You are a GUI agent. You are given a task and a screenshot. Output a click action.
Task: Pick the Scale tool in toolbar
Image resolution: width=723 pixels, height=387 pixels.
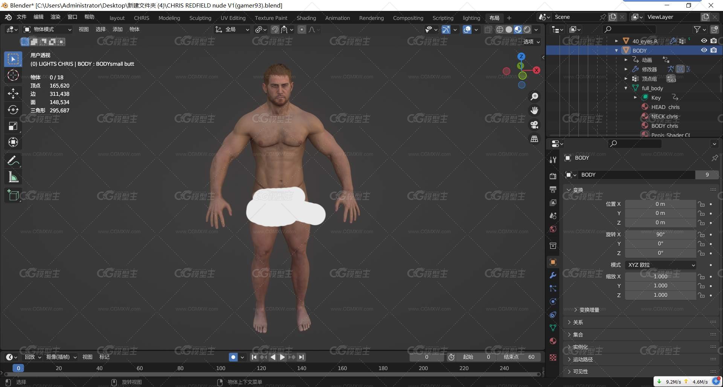point(13,126)
